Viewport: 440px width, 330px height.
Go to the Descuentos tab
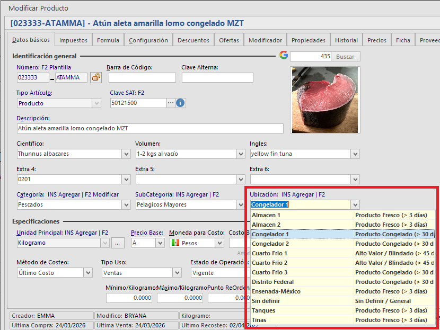(193, 40)
